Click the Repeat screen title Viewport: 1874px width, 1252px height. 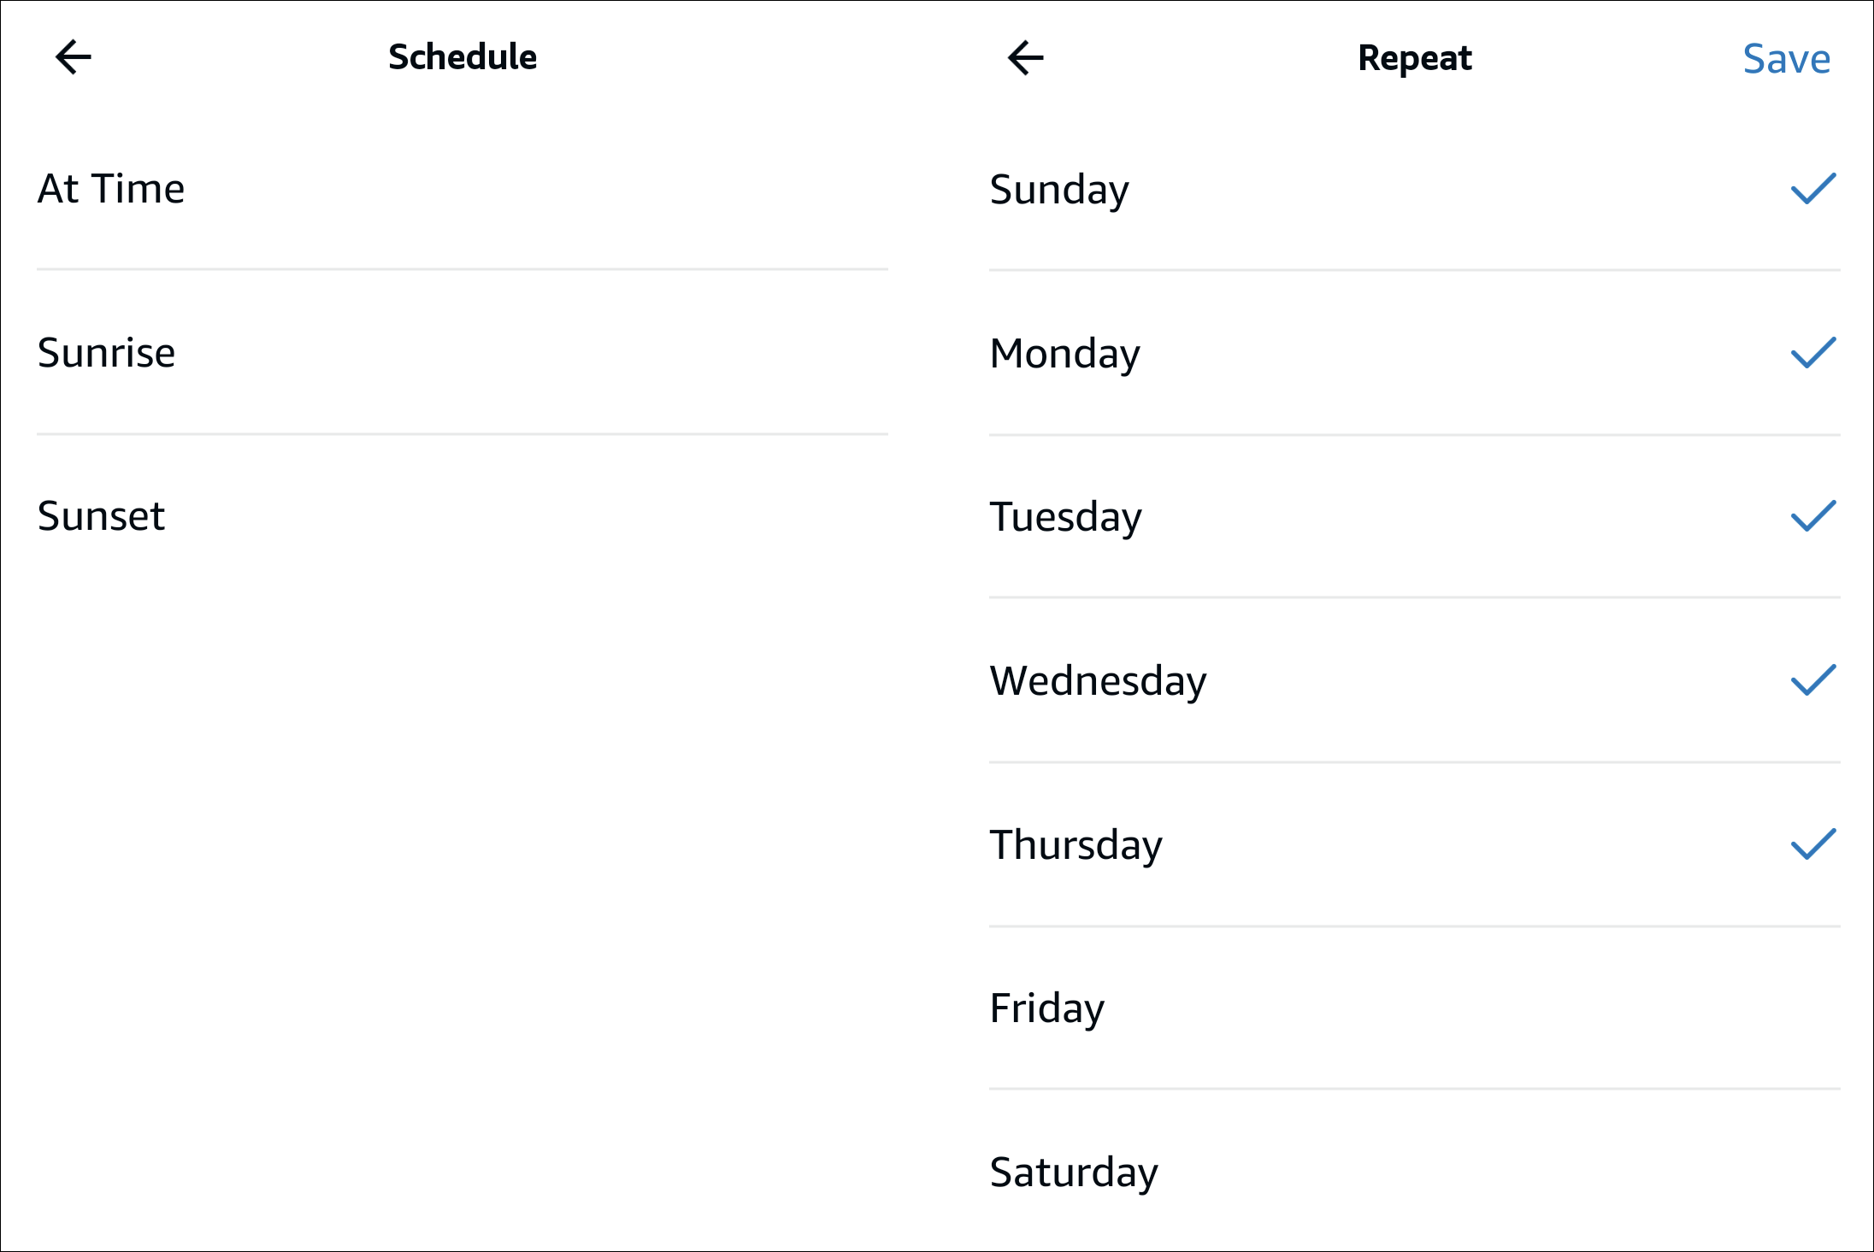pos(1414,57)
